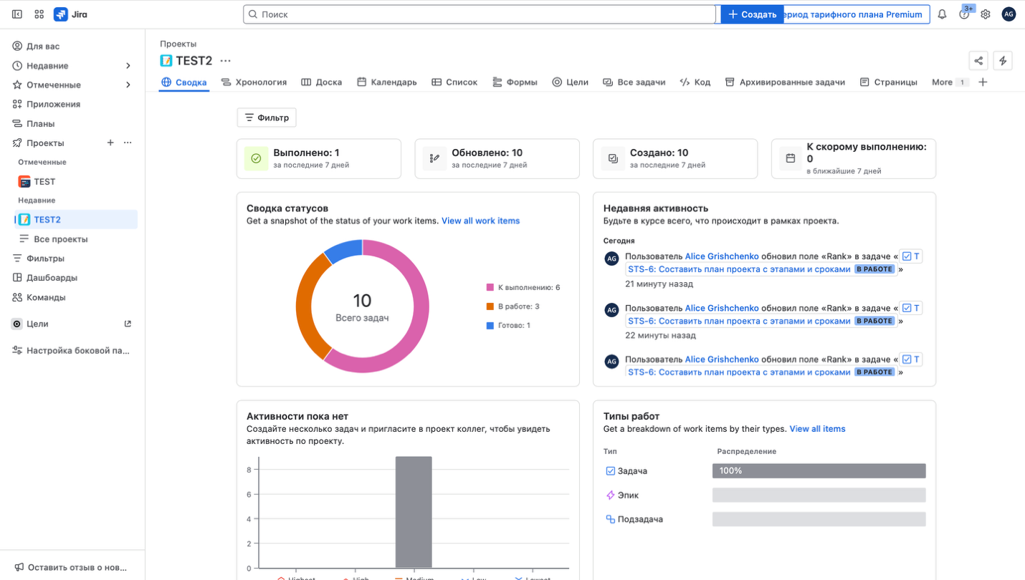The image size is (1025, 580).
Task: Expand the Отмеченные sidebar section
Action: 128,85
